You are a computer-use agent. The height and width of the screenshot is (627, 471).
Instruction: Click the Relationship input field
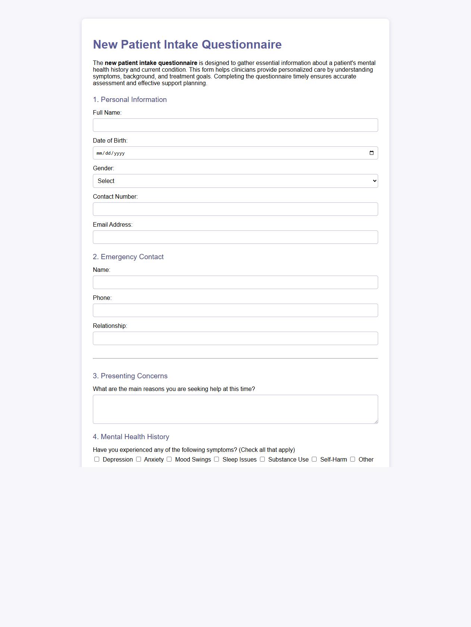tap(235, 338)
